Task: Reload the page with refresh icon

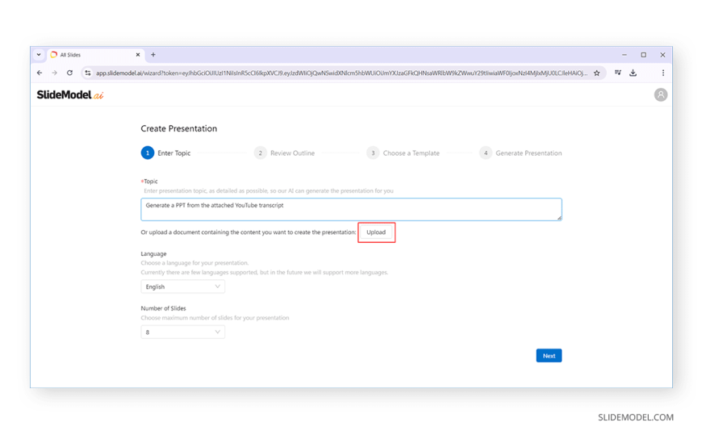Action: (x=70, y=73)
